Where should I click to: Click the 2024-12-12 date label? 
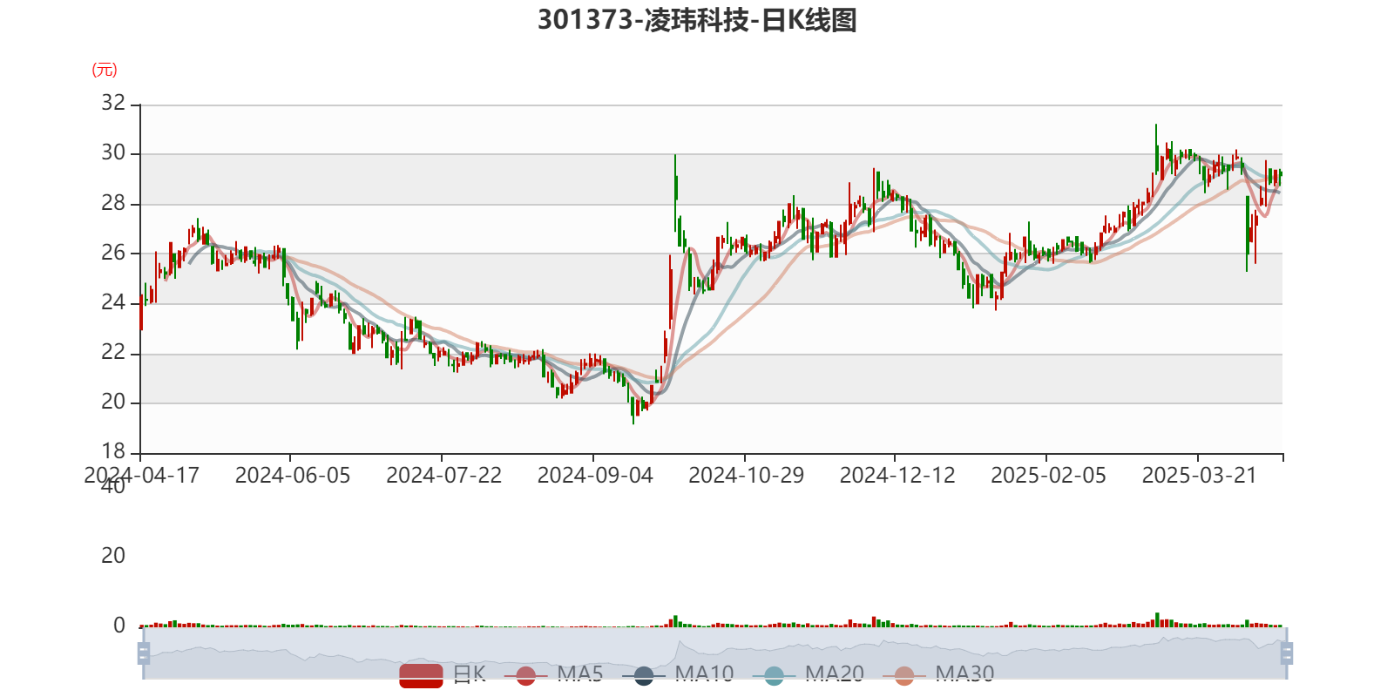coord(897,476)
